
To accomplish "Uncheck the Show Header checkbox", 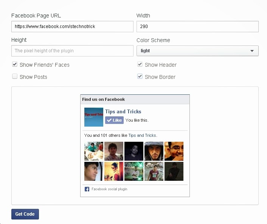I will pos(140,64).
